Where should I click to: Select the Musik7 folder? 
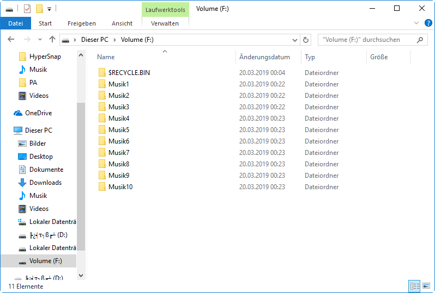(114, 152)
